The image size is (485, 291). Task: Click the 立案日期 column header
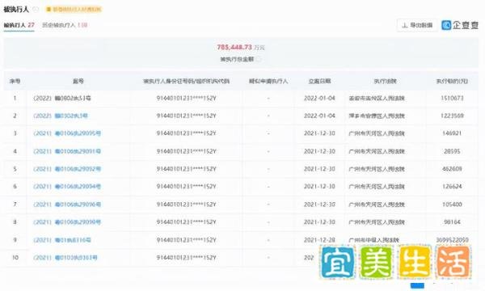click(x=319, y=82)
